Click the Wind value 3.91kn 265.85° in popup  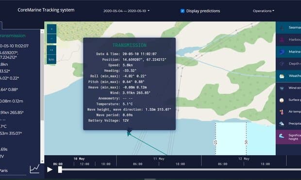pos(136,93)
